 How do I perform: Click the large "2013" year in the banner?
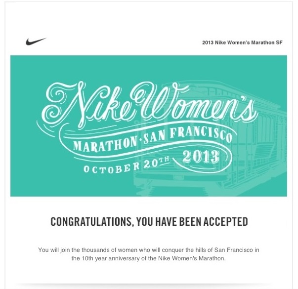tap(200, 157)
